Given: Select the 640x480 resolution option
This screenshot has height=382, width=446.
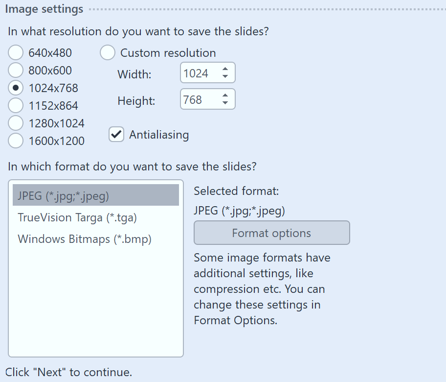Looking at the screenshot, I should coord(15,52).
